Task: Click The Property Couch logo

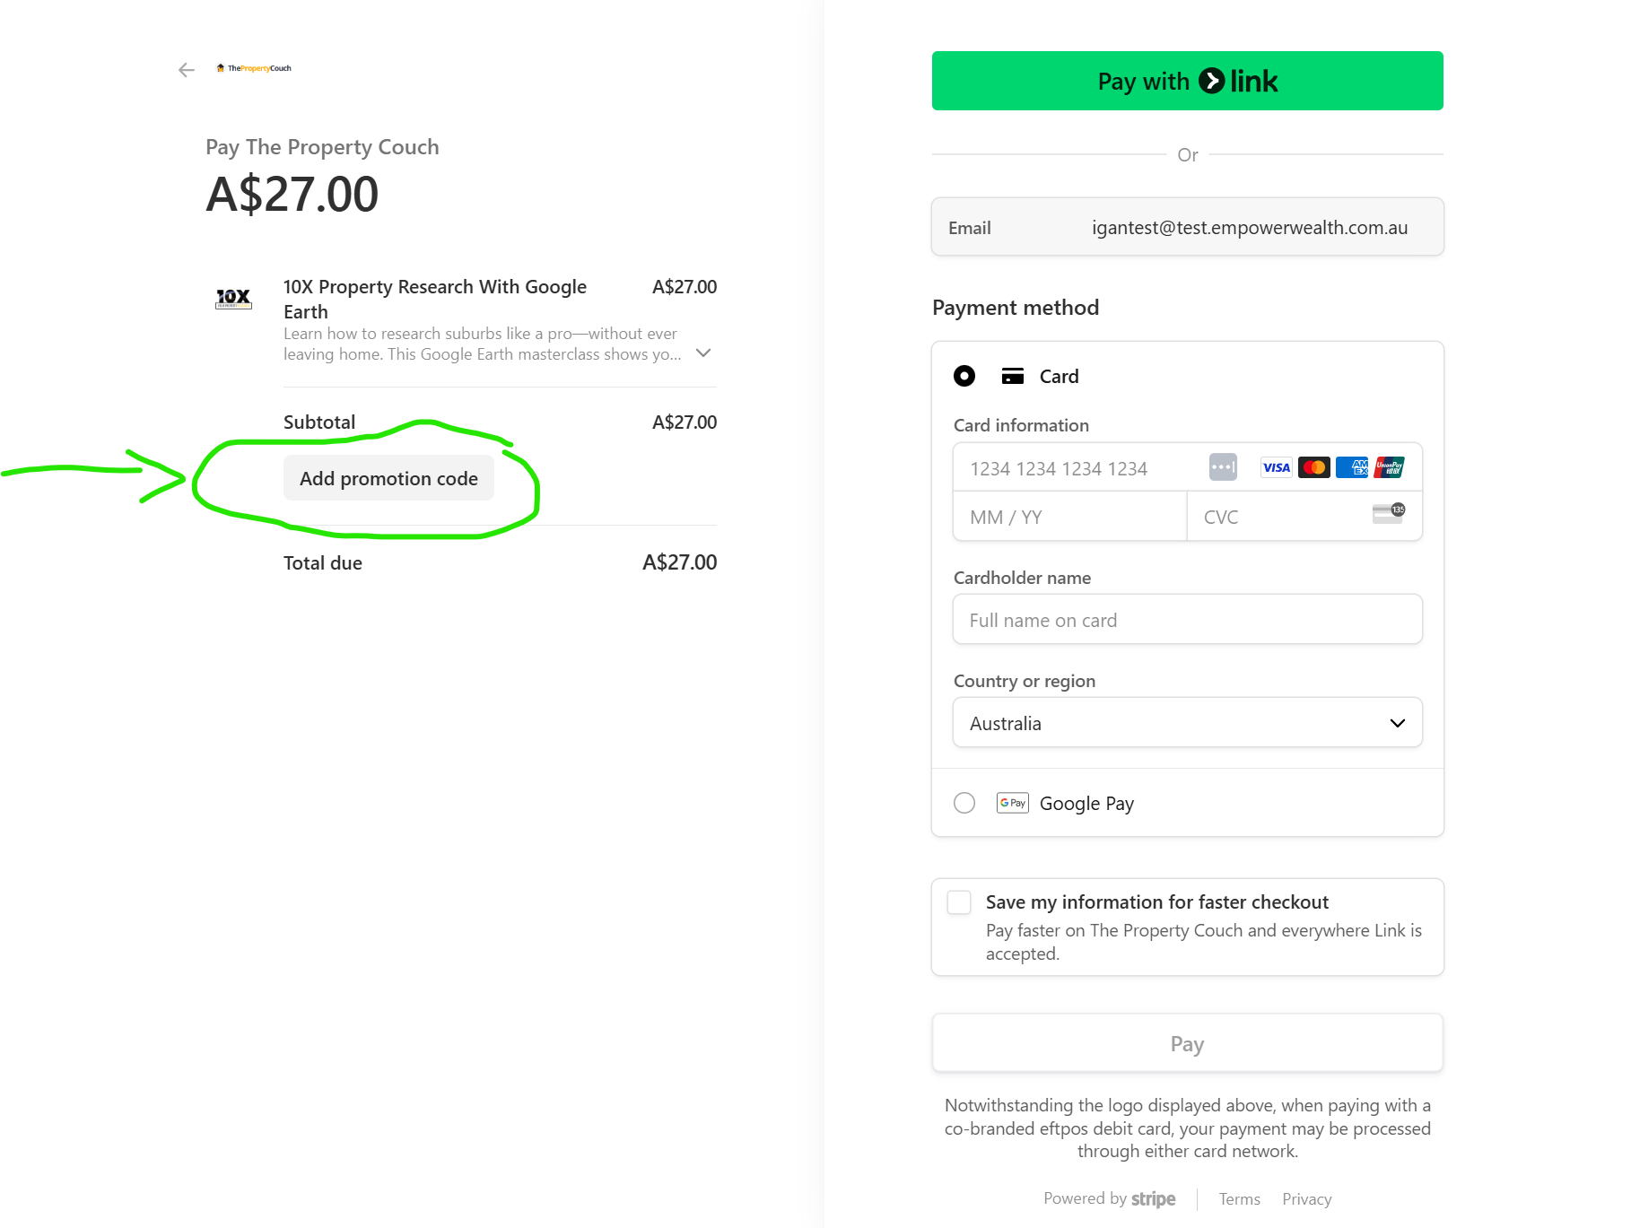Action: (x=254, y=68)
